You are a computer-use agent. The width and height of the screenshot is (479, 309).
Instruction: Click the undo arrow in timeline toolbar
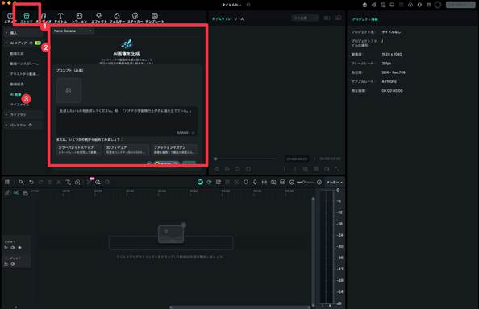click(x=31, y=182)
